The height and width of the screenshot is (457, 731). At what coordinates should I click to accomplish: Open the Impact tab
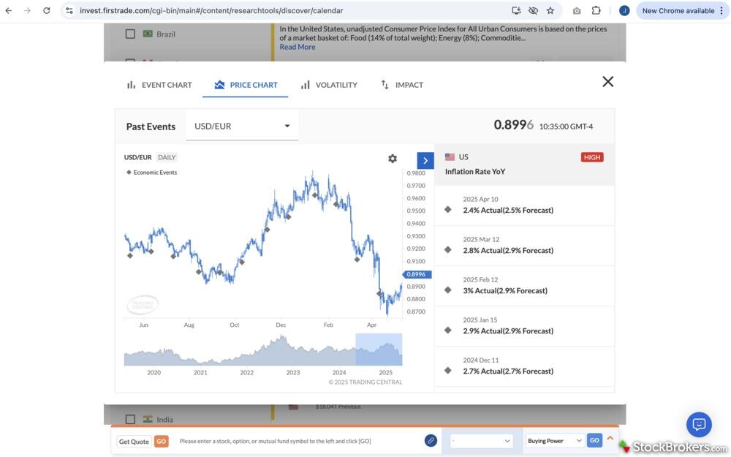(x=401, y=85)
